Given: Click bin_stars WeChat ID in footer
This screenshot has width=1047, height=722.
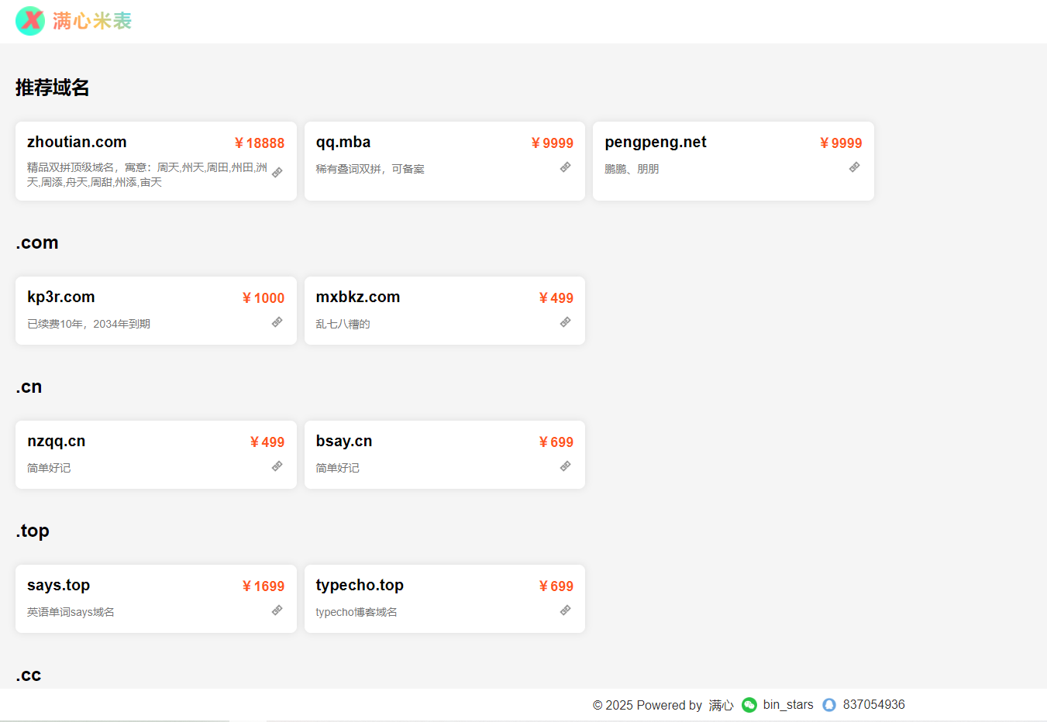Looking at the screenshot, I should pos(788,705).
